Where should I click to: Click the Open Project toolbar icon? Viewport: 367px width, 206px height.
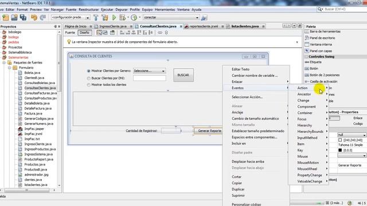[x=14, y=18]
